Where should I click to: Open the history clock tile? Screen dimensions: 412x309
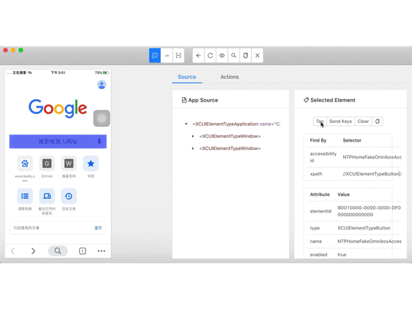point(69,196)
